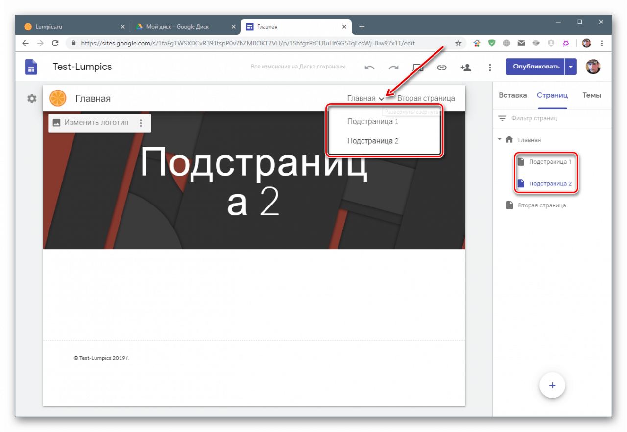Click the page icon beside Вторая страница

click(x=510, y=205)
